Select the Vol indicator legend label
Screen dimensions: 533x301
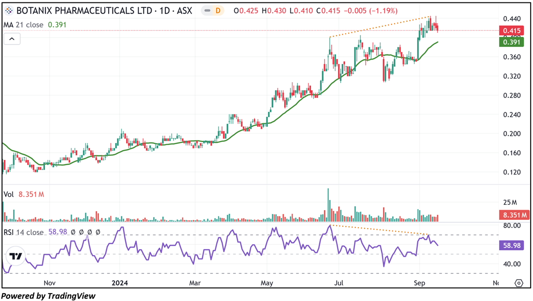[x=8, y=194]
